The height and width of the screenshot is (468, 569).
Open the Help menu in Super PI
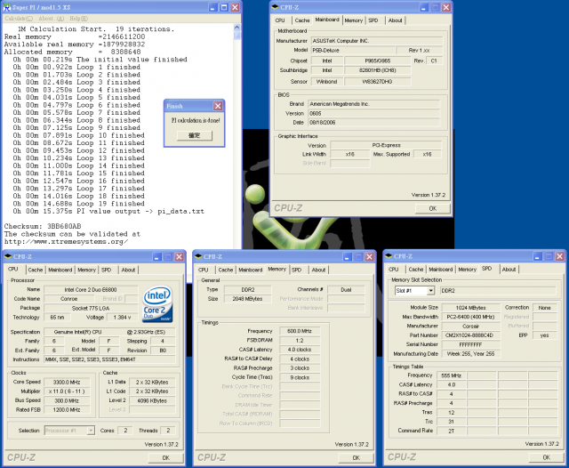tap(78, 19)
